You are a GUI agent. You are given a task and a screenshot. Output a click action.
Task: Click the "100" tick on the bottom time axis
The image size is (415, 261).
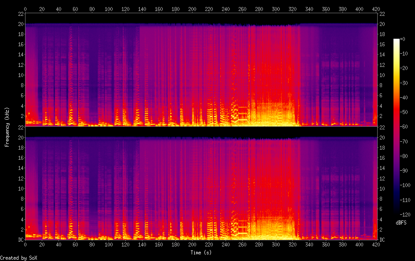(x=109, y=244)
